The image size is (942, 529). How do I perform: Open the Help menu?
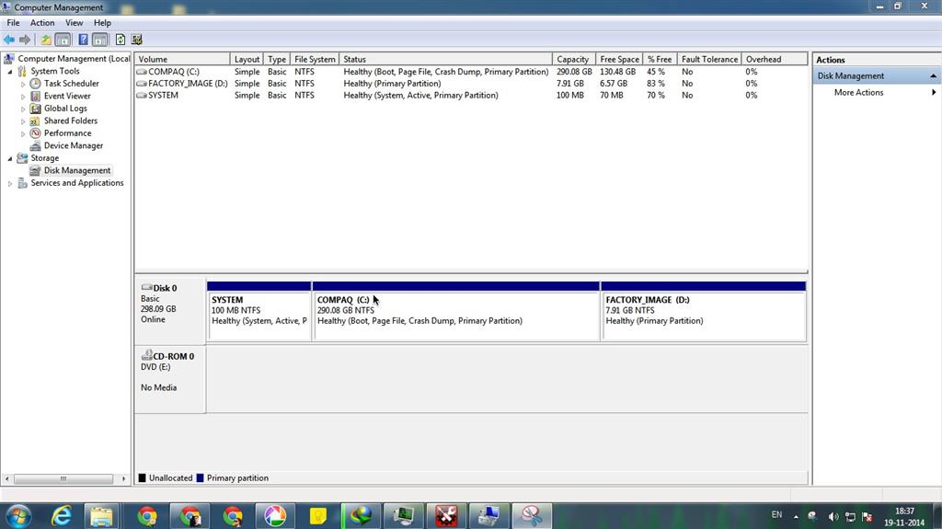tap(102, 23)
